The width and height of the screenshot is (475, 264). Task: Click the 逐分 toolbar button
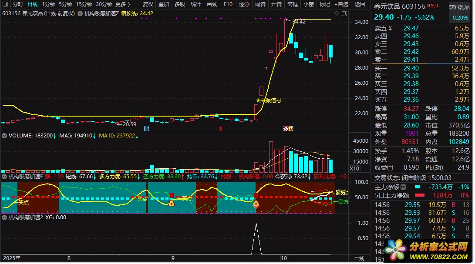click(244, 4)
